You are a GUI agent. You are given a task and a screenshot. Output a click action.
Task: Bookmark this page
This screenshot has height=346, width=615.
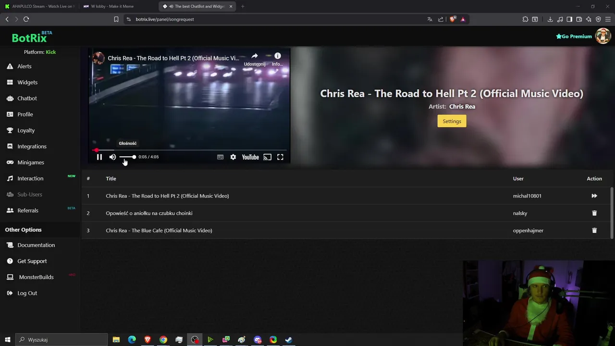click(116, 19)
